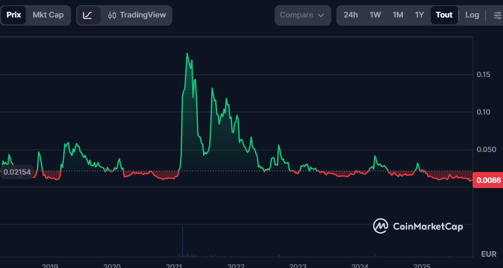Switch to the Mkt Cap view

coord(48,15)
